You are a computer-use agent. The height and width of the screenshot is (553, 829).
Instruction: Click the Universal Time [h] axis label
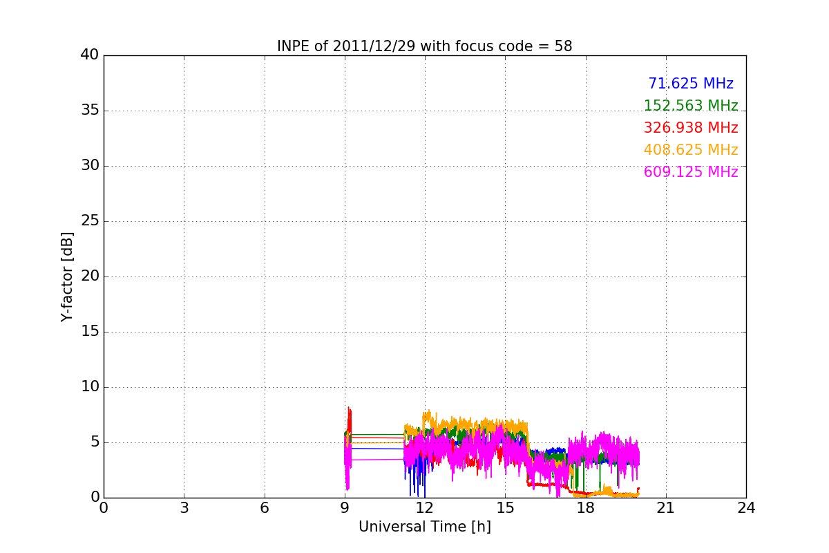(424, 527)
